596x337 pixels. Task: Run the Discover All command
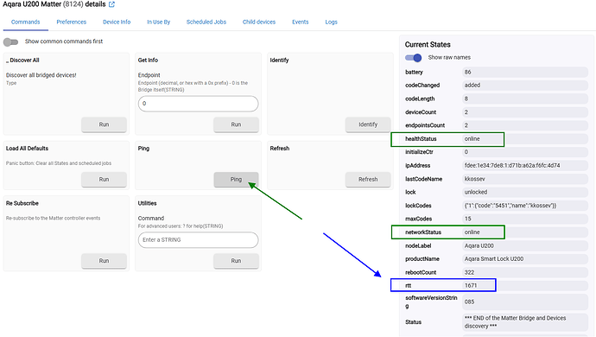[x=104, y=124]
